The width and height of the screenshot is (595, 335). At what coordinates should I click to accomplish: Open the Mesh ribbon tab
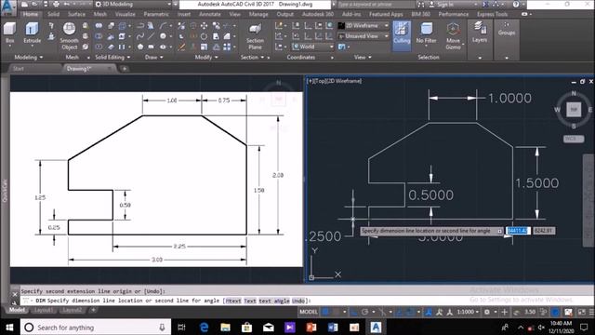tap(100, 14)
